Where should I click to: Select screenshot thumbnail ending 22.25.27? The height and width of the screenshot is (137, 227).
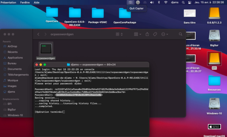[191, 58]
